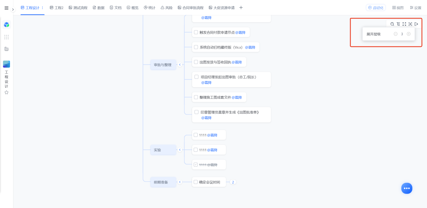Open the 工程设计 tab options (three dots)
Viewport: 427px width, 208px height.
tap(42, 8)
